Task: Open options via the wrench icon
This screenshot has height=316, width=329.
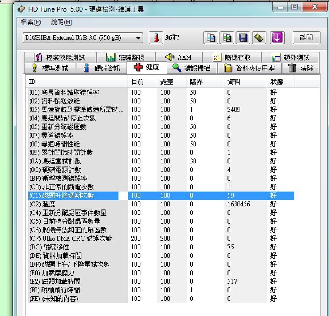Action: [x=259, y=38]
